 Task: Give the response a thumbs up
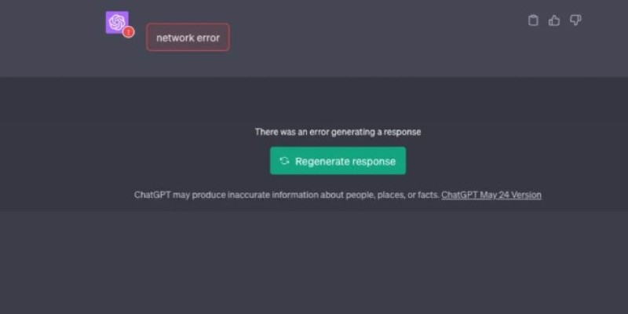click(x=554, y=20)
